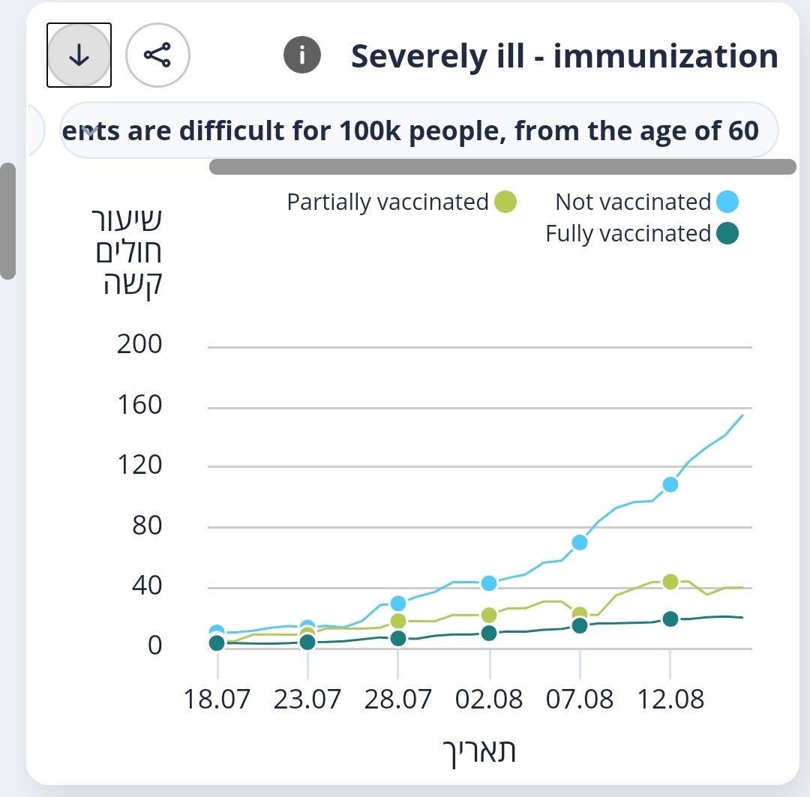
Task: Click the share icon button
Action: [158, 55]
